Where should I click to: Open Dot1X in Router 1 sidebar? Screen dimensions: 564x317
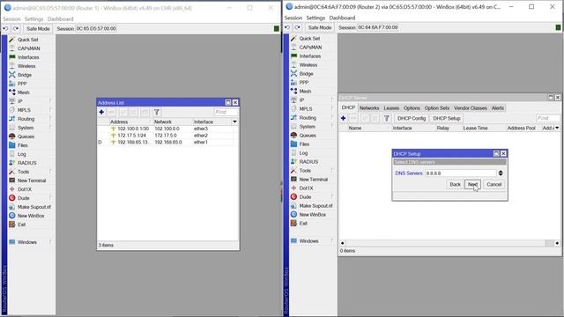[x=25, y=189]
